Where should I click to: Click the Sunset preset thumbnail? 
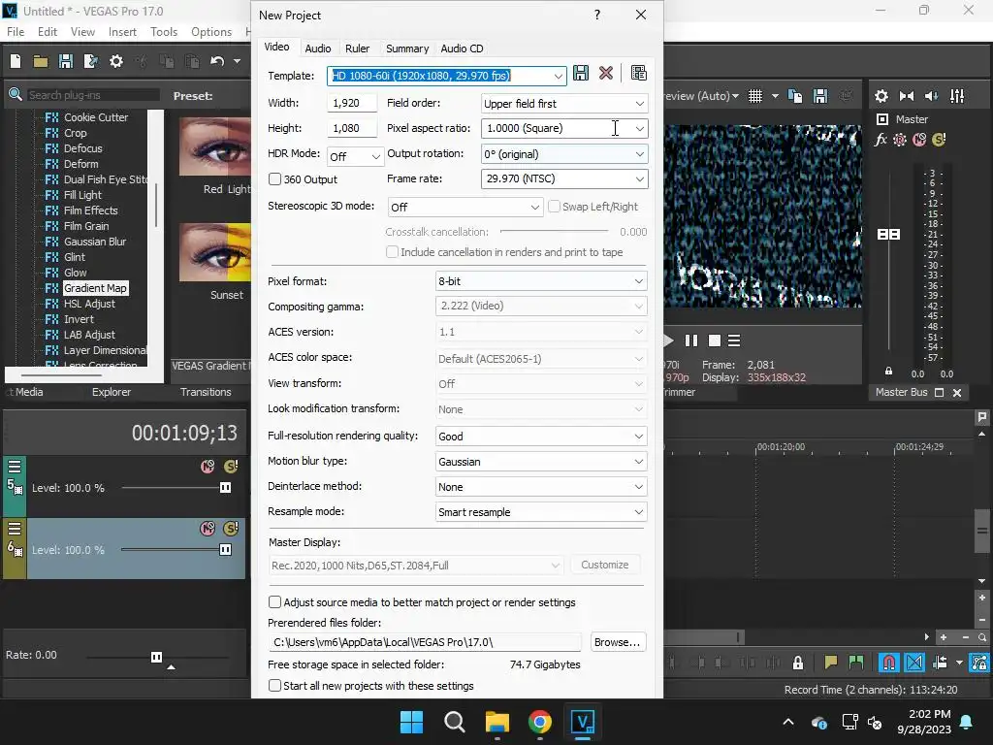pos(215,252)
